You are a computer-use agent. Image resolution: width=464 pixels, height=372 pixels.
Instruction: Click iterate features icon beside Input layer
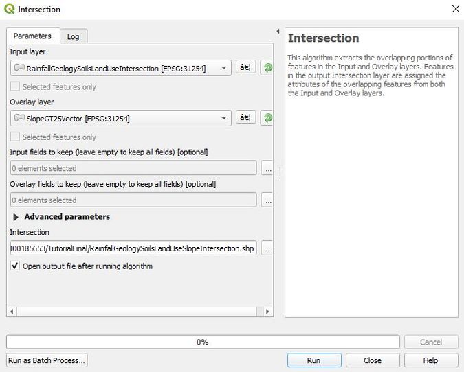267,67
